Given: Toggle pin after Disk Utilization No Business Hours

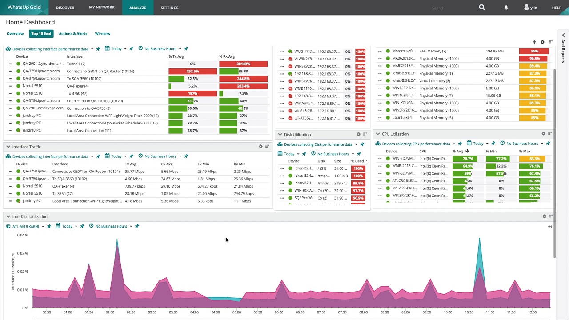Looking at the screenshot, I should (359, 154).
